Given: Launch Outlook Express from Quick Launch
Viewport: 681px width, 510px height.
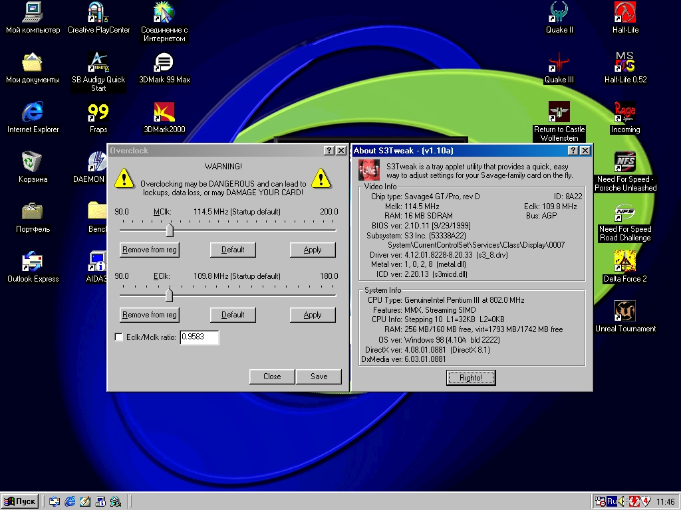Looking at the screenshot, I should 55,502.
